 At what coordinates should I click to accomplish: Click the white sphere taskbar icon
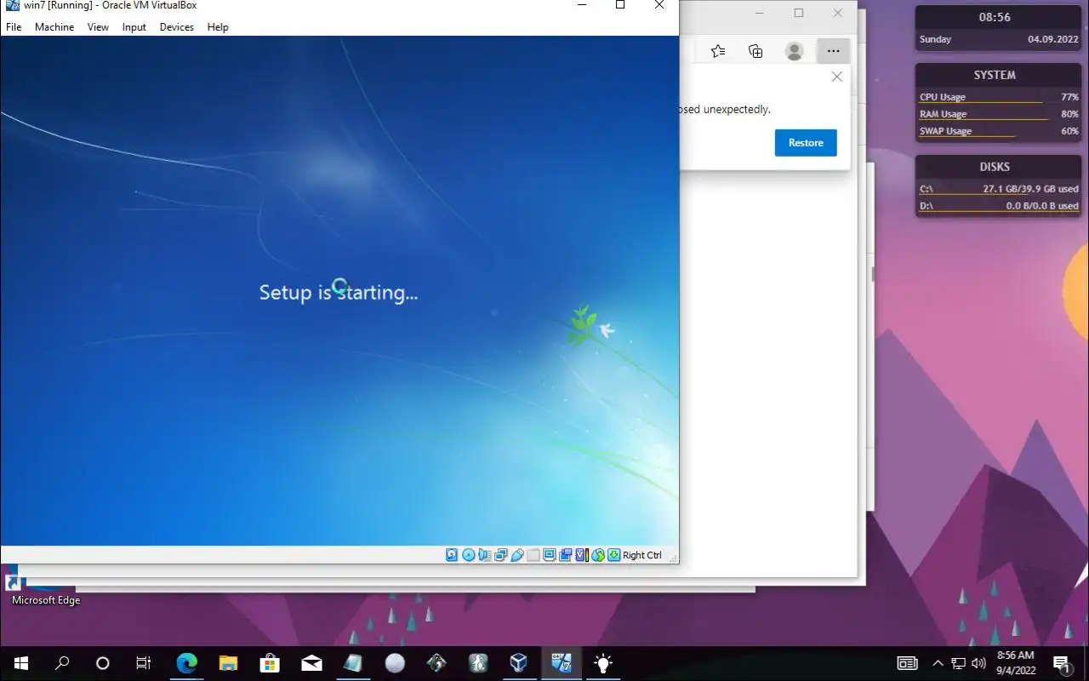pyautogui.click(x=395, y=663)
